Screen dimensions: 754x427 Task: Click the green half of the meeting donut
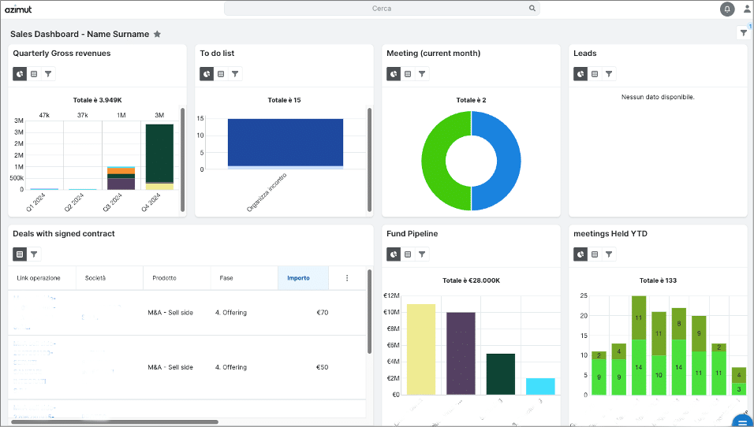point(435,161)
